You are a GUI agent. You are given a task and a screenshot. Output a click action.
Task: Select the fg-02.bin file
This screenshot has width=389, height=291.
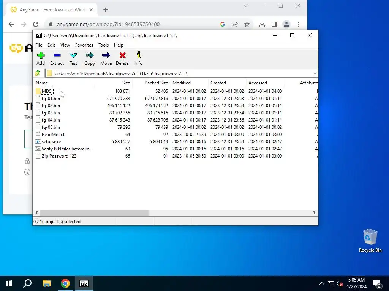[51, 106]
